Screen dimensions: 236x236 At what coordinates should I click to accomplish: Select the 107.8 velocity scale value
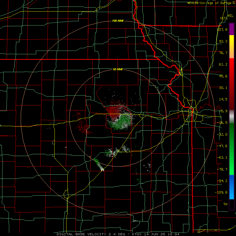tap(222, 29)
